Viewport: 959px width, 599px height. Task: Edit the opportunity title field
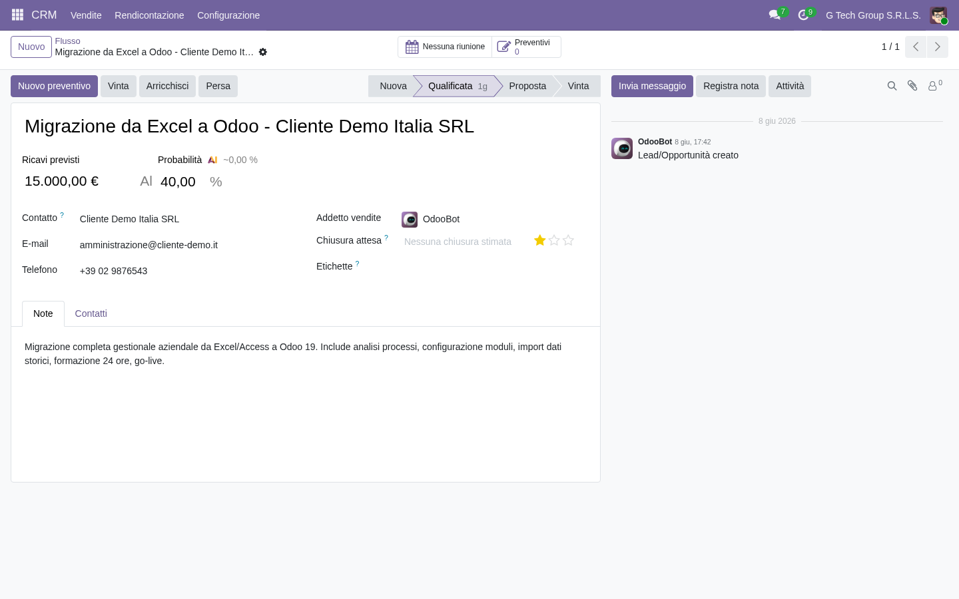tap(305, 126)
